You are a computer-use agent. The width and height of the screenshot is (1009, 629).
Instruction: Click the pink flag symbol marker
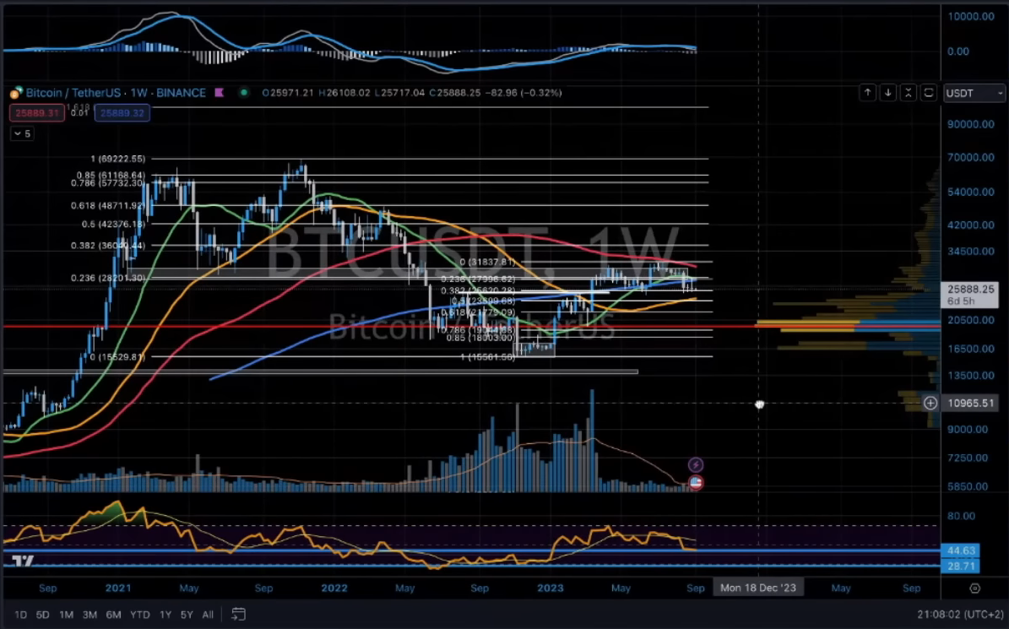(x=220, y=93)
